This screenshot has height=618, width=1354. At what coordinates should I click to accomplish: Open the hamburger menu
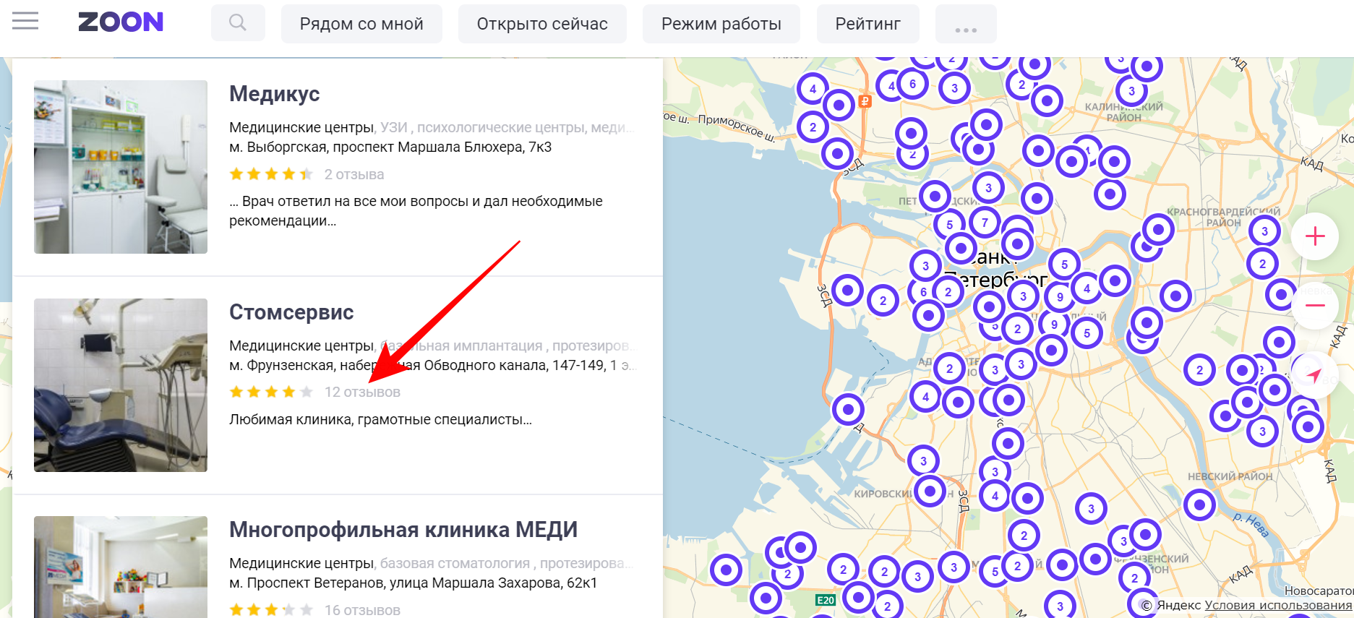25,22
